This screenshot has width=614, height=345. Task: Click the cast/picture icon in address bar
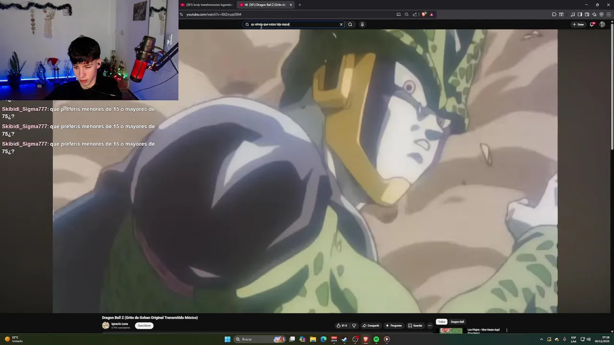tap(399, 14)
